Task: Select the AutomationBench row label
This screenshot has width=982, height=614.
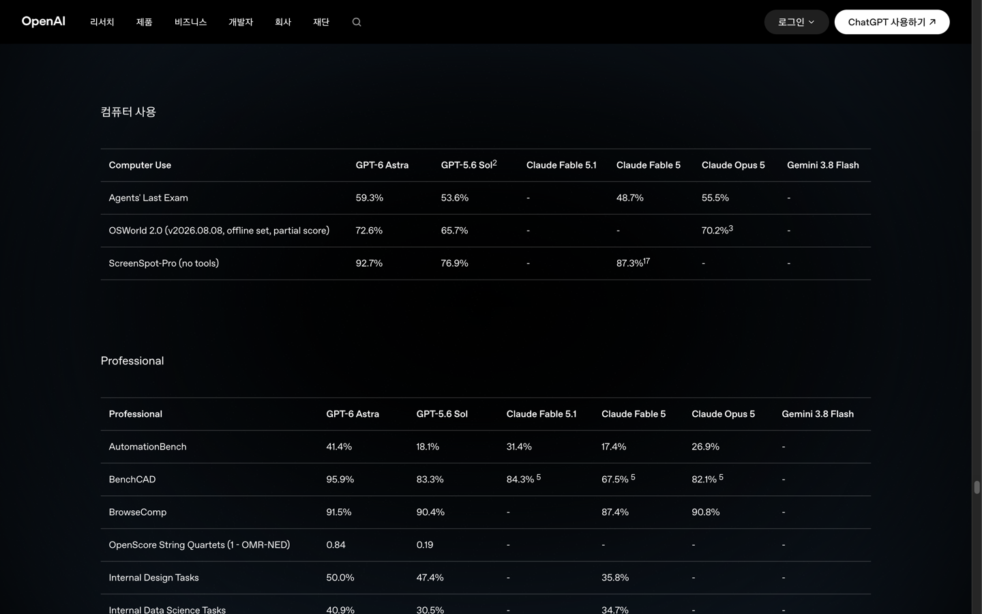Action: point(147,447)
